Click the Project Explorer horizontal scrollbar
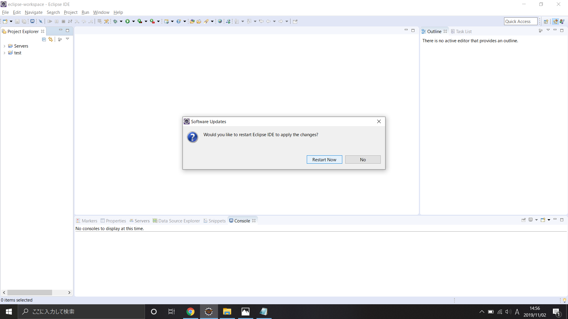The image size is (568, 319). (30, 292)
